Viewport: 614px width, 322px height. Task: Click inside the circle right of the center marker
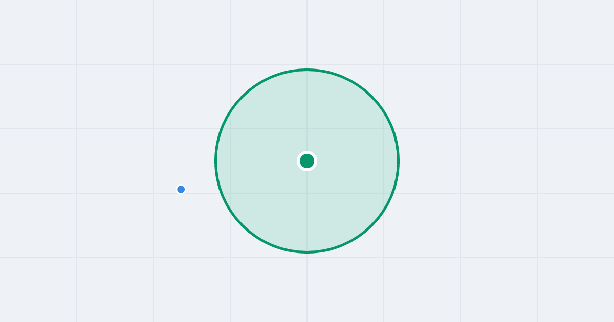(x=353, y=161)
